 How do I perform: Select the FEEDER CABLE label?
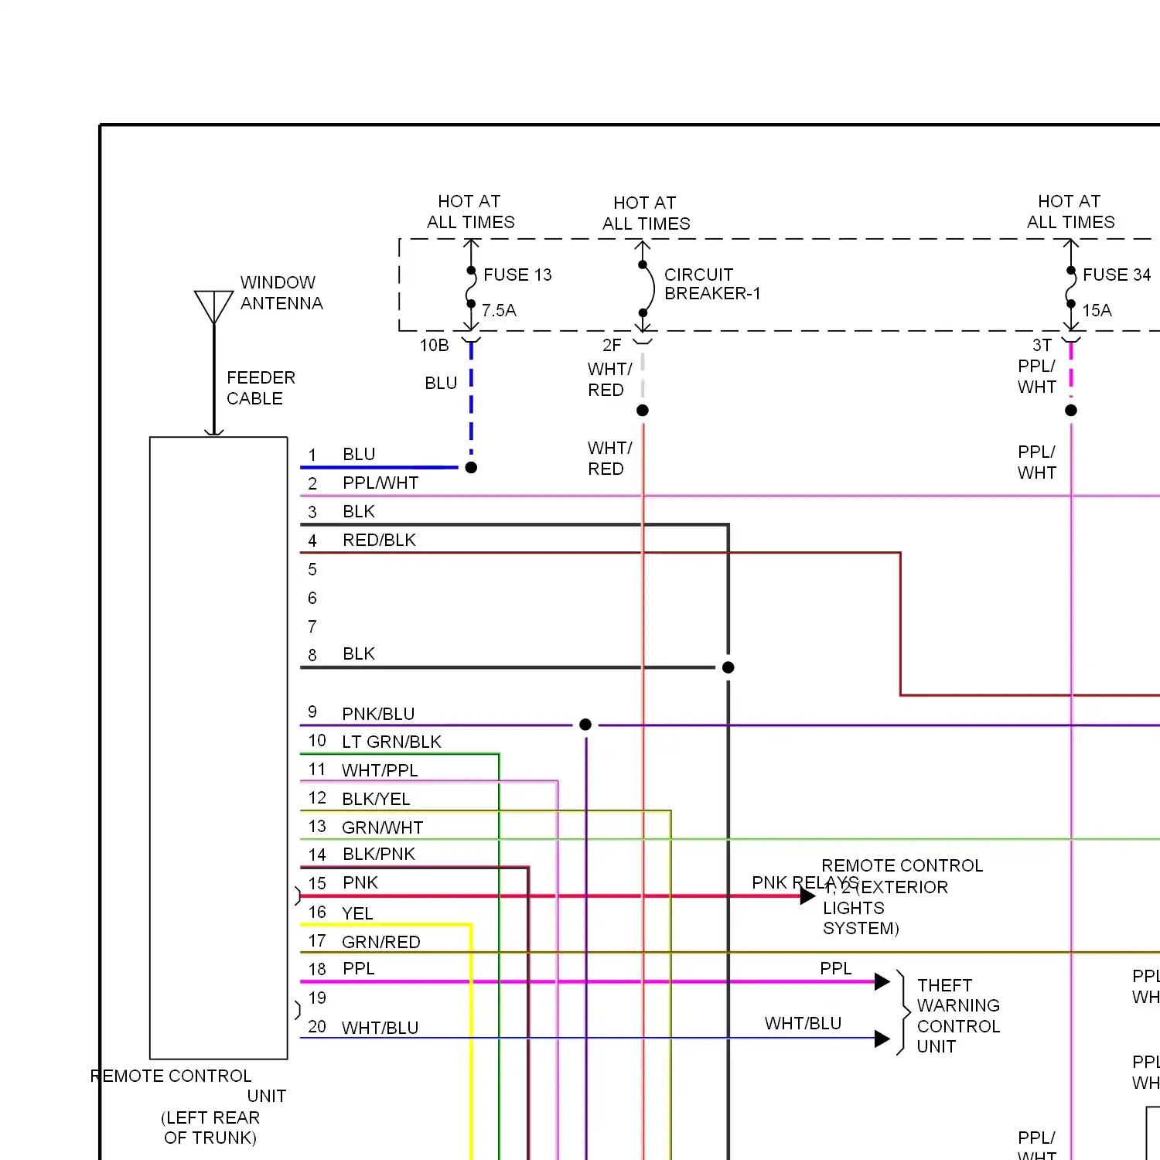pyautogui.click(x=261, y=387)
